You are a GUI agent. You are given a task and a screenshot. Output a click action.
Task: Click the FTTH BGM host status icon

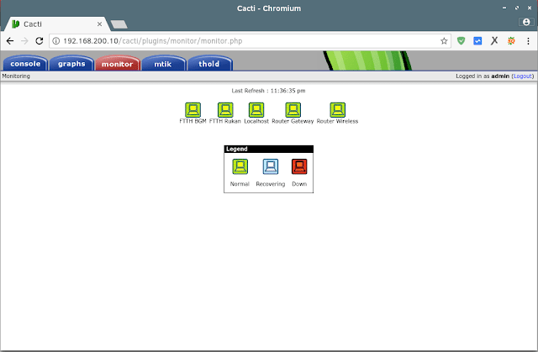[x=193, y=110]
